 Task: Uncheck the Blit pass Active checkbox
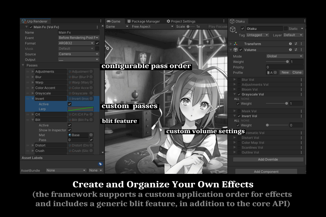[70, 125]
